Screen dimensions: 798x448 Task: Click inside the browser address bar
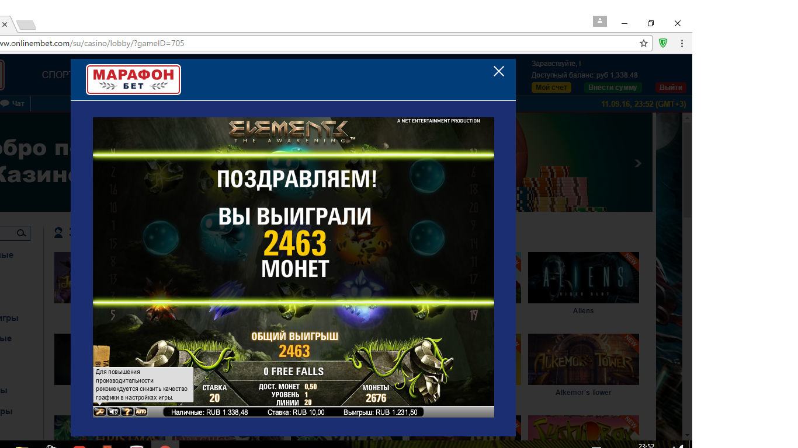pos(292,43)
